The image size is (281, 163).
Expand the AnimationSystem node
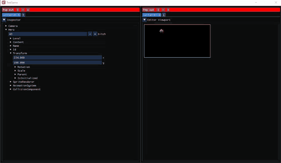pyautogui.click(x=11, y=85)
